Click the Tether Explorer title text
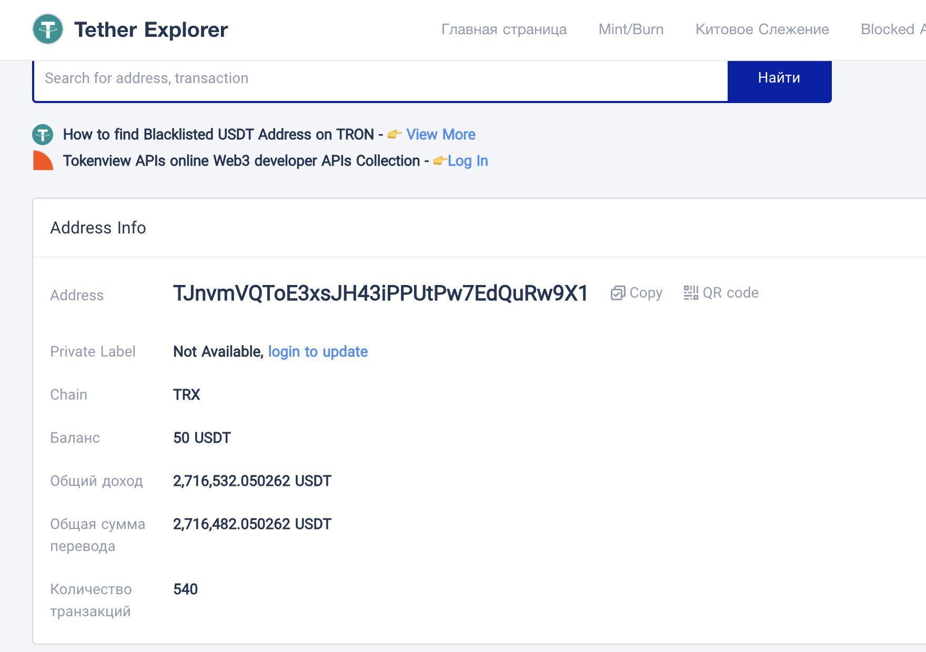 [151, 30]
